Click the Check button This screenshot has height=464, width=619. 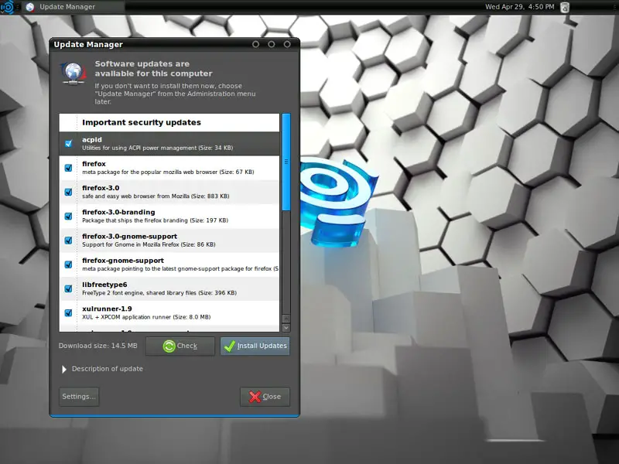tap(180, 346)
